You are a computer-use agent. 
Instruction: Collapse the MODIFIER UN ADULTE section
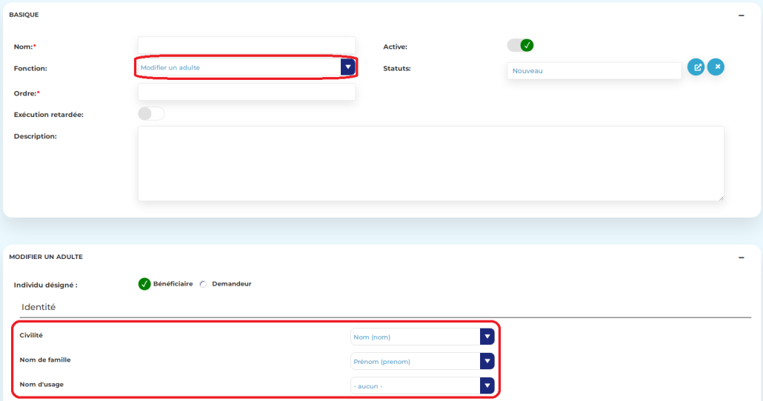pyautogui.click(x=741, y=257)
